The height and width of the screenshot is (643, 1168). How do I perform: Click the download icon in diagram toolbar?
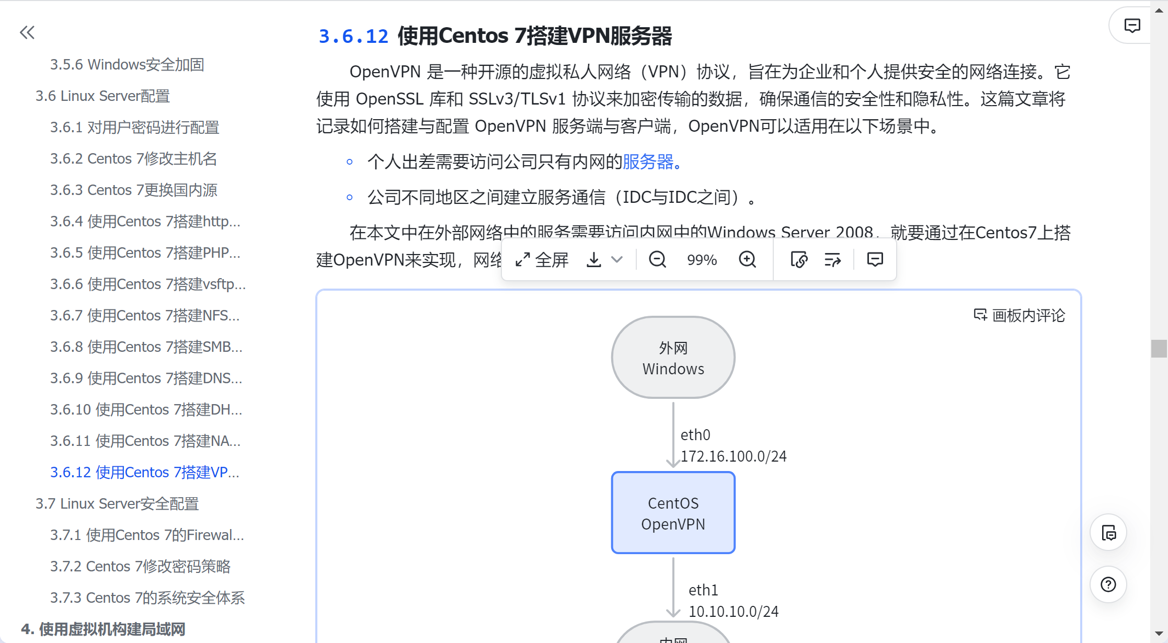coord(594,260)
